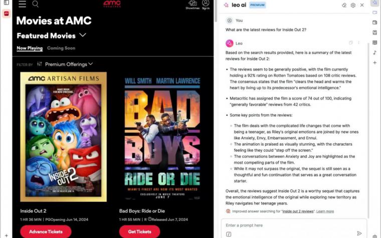The image size is (381, 238).
Task: Select the Now Playing tab
Action: [30, 48]
